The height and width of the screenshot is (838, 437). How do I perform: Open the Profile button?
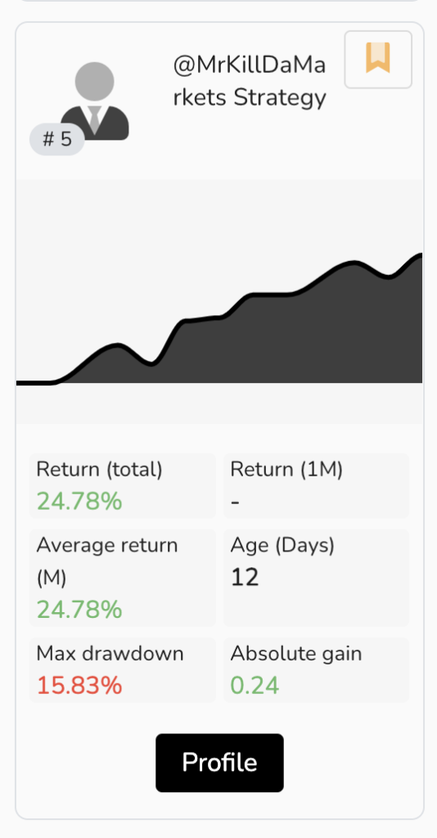pos(219,763)
